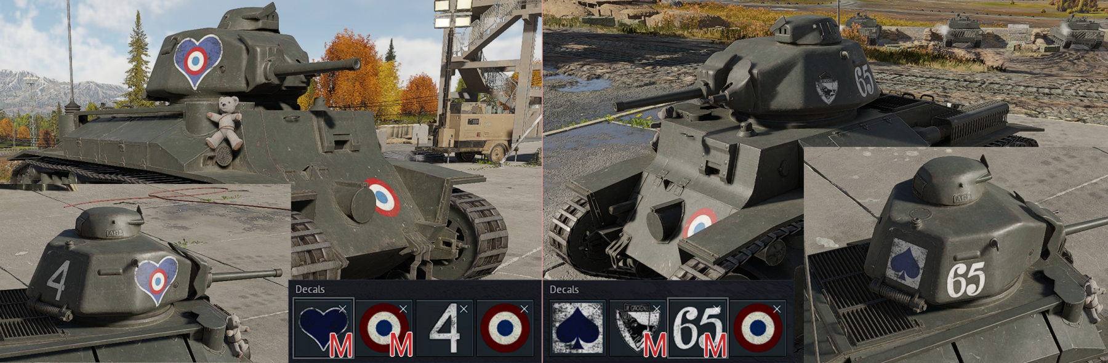The width and height of the screenshot is (1108, 363).
Task: Remove the number 65 decal via X
Action: pyautogui.click(x=717, y=309)
